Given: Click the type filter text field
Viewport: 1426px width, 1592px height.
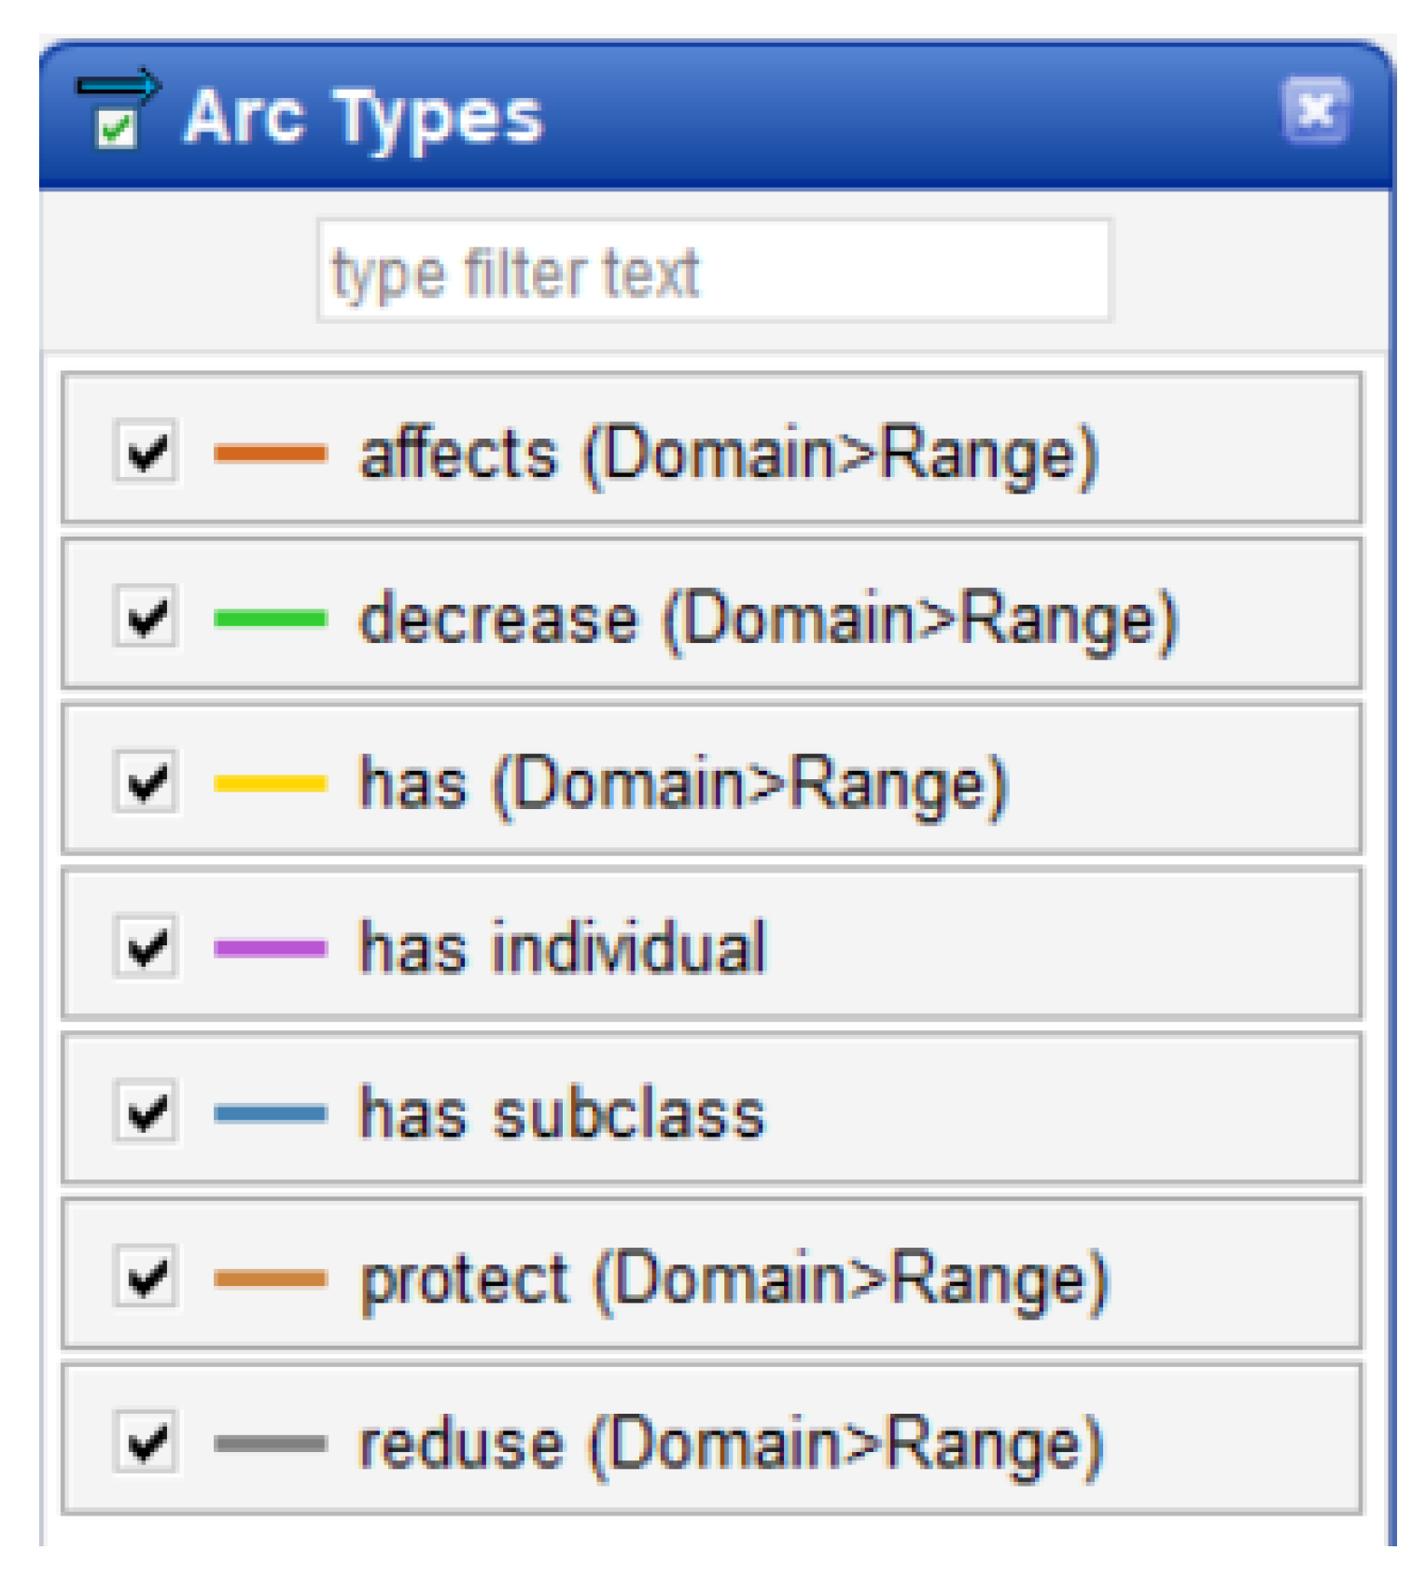Looking at the screenshot, I should [714, 272].
